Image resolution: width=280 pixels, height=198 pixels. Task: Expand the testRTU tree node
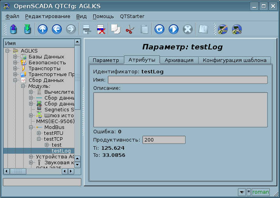point(39,133)
